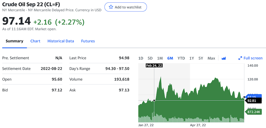Show the Max chart range
The width and height of the screenshot is (266, 128).
click(x=211, y=58)
